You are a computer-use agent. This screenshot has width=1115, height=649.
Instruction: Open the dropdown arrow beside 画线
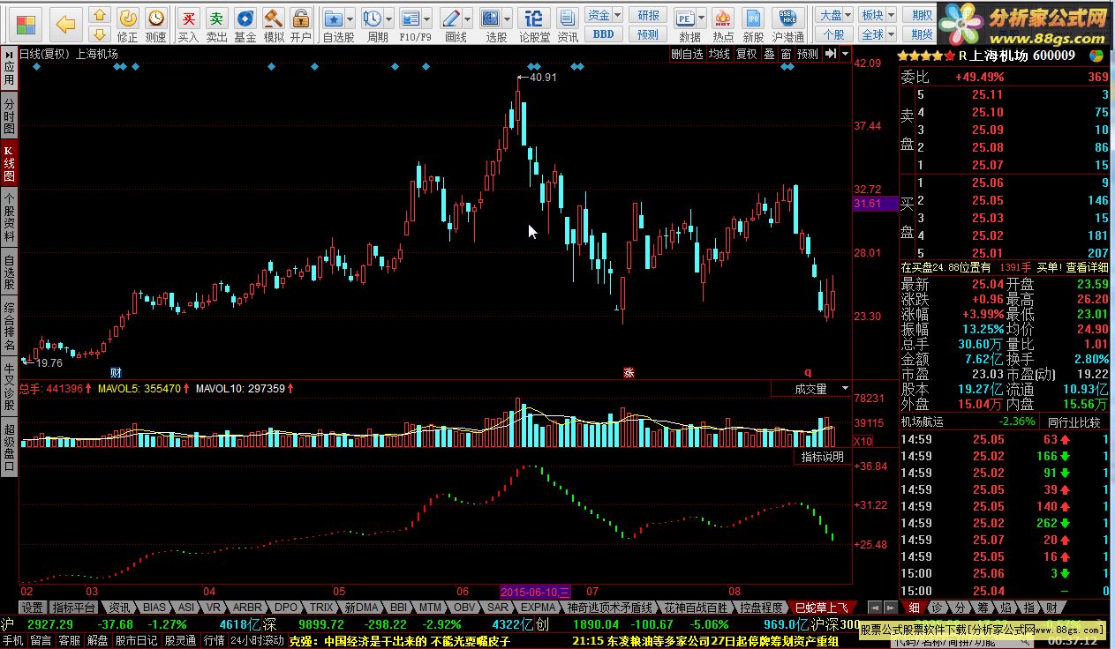click(x=468, y=19)
